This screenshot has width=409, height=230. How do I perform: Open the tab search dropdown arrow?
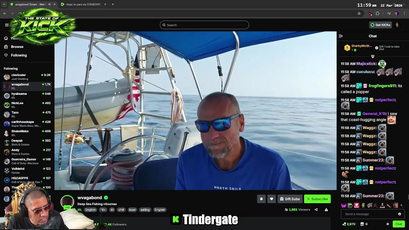click(x=4, y=4)
